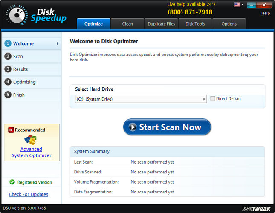Minimize the Disk Speedup window
This screenshot has height=213, width=275.
pos(252,5)
